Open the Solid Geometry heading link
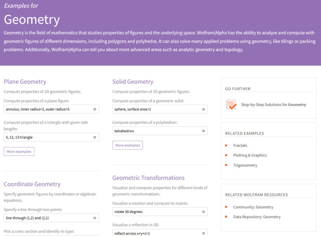 pyautogui.click(x=133, y=82)
